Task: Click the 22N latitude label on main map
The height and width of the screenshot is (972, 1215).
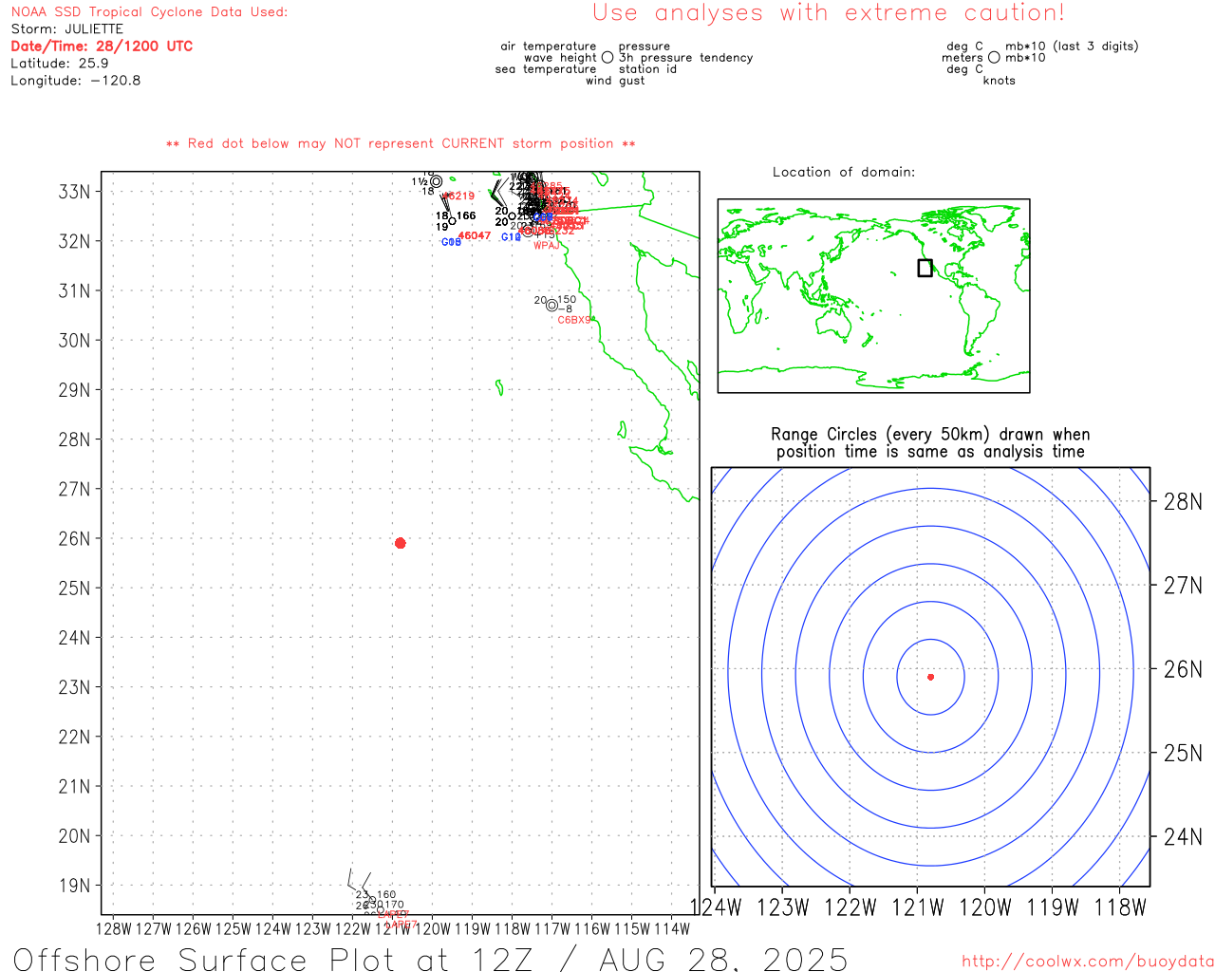Action: (x=74, y=737)
